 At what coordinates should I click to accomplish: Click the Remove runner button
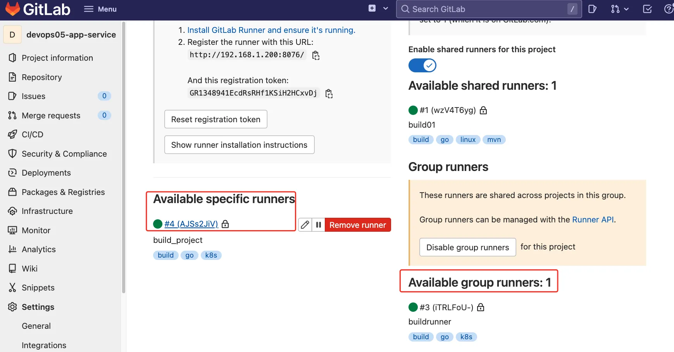pyautogui.click(x=358, y=225)
